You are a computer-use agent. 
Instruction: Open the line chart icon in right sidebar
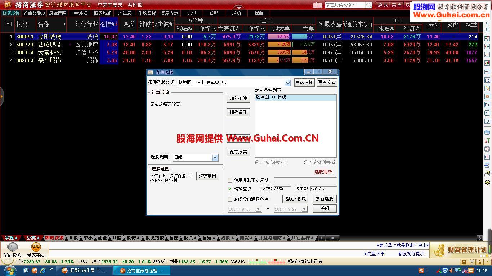point(487,55)
